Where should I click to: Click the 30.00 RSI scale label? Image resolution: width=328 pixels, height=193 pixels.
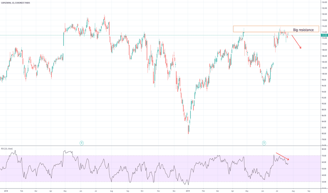click(x=324, y=182)
